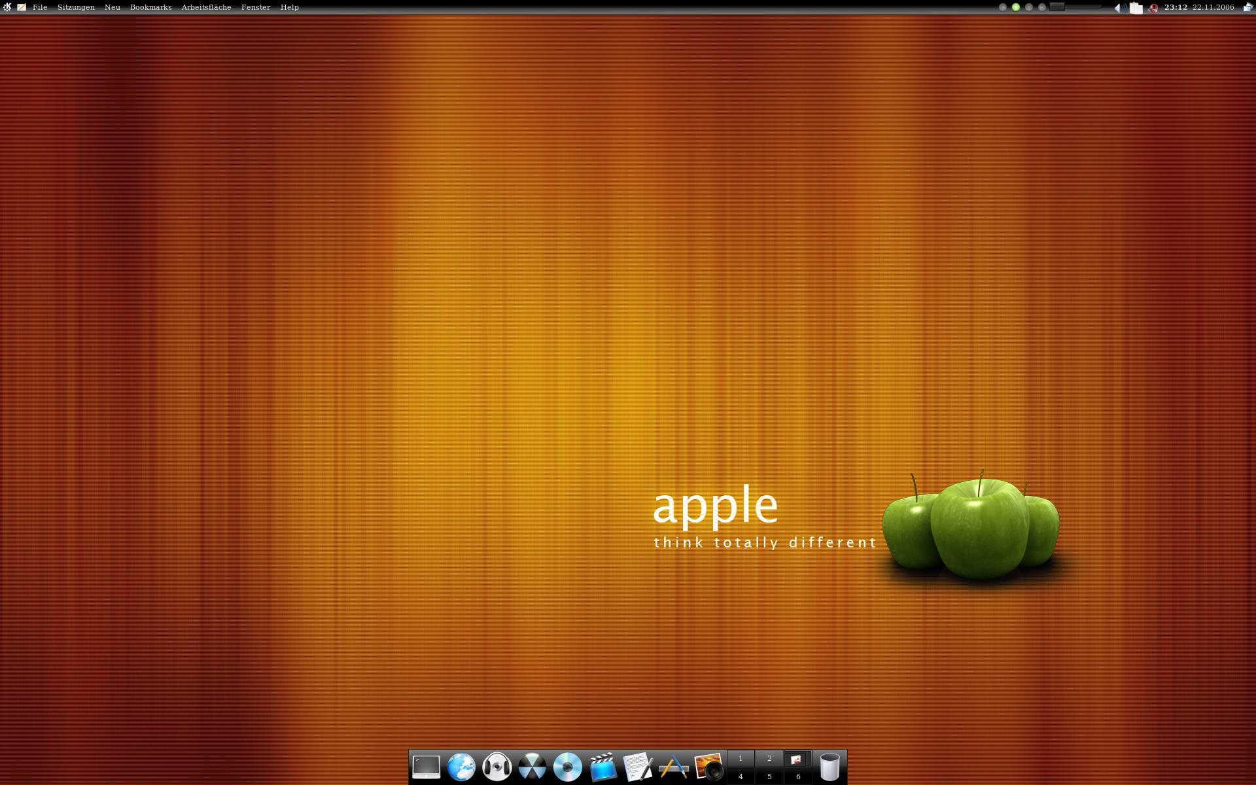Viewport: 1256px width, 785px height.
Task: Click the show desktop icon in the top corner
Action: coord(1247,7)
